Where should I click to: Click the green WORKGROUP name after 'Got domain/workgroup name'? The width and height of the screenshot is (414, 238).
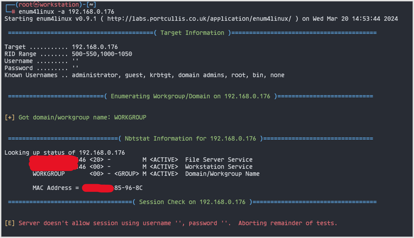130,117
